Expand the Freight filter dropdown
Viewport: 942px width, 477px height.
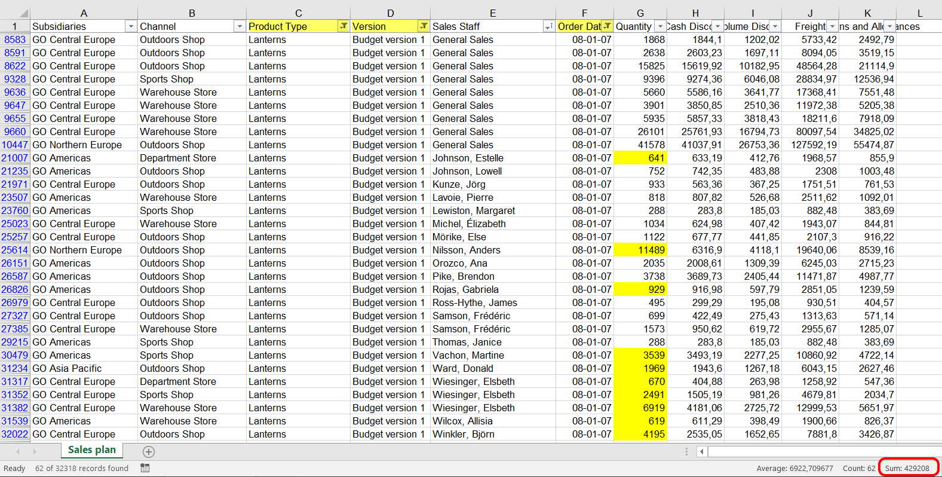click(832, 26)
